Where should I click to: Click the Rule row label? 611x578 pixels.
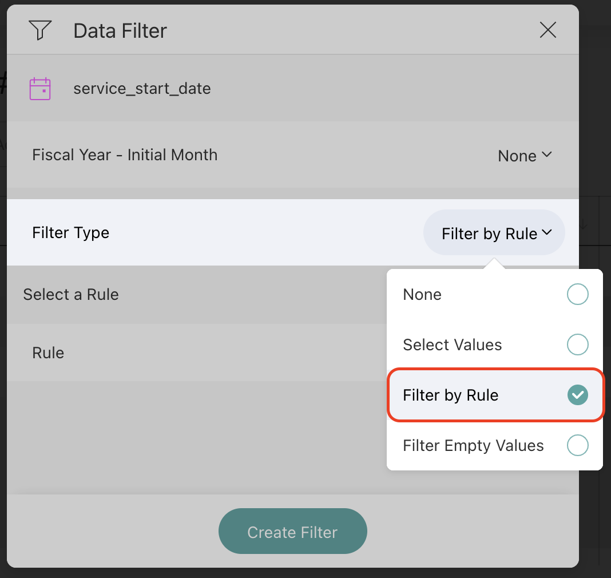[x=48, y=353]
